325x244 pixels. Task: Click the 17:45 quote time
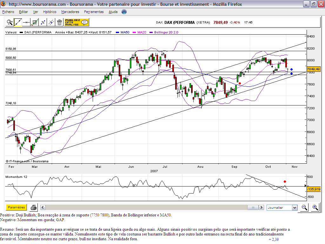click(248, 23)
